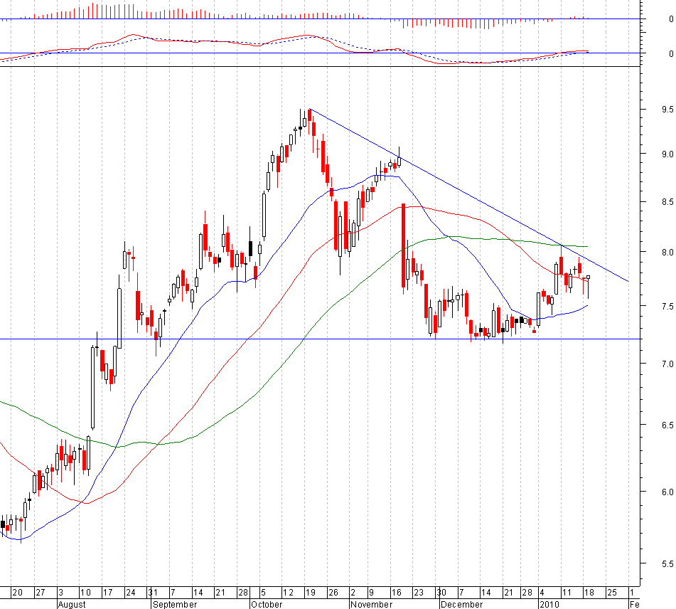The width and height of the screenshot is (676, 609).
Task: Select the 8.0 price level label
Action: [667, 252]
